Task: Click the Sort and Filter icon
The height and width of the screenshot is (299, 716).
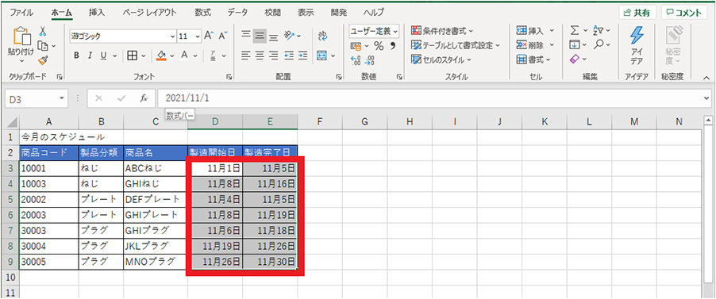Action: coord(599,31)
